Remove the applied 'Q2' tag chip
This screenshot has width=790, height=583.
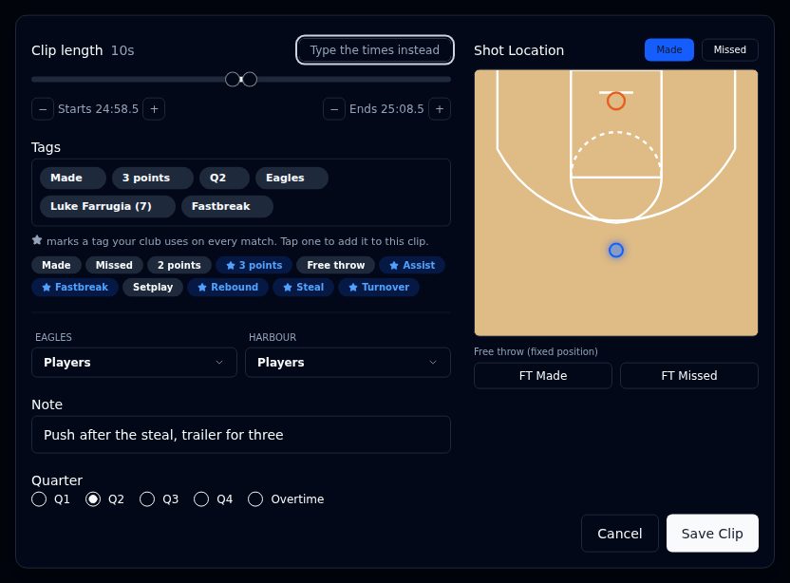224,178
